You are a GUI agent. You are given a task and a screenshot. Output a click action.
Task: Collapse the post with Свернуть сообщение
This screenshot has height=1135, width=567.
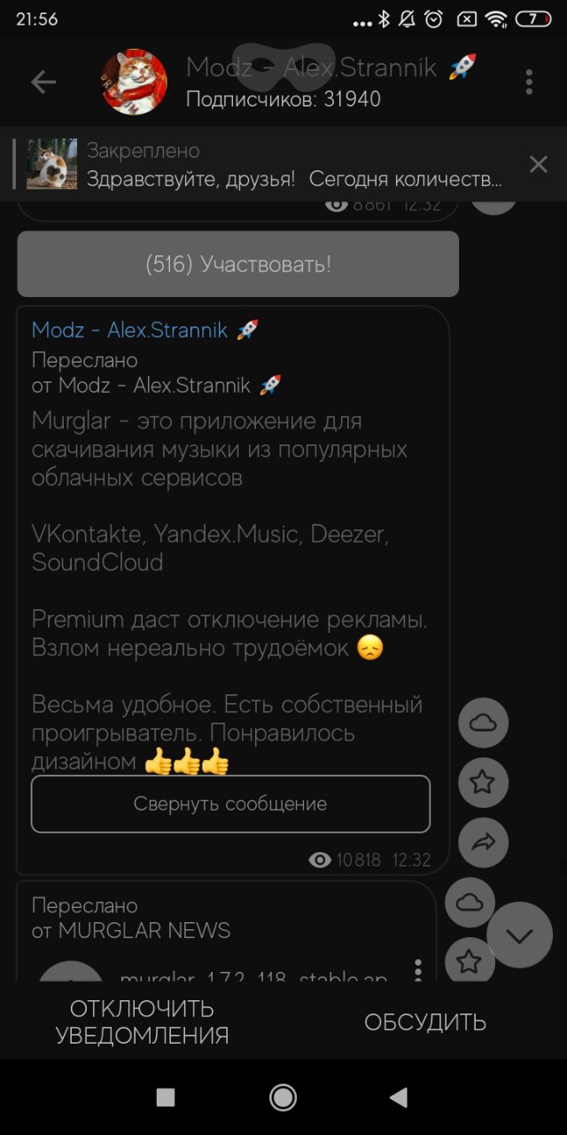coord(230,804)
